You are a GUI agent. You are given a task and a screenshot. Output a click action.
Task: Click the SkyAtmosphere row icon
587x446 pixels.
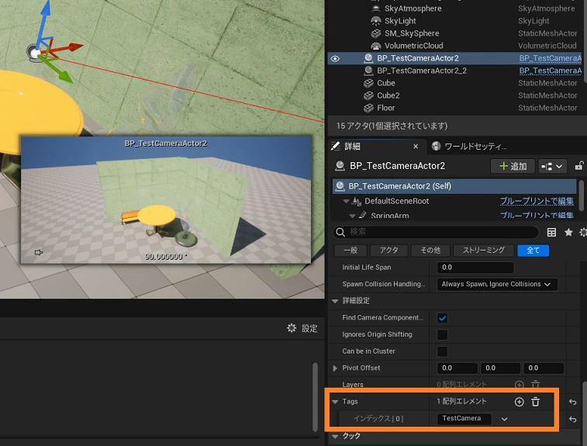(x=376, y=9)
